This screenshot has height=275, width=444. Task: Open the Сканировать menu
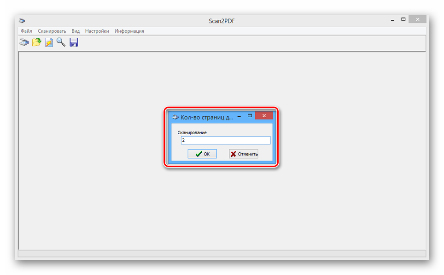52,31
